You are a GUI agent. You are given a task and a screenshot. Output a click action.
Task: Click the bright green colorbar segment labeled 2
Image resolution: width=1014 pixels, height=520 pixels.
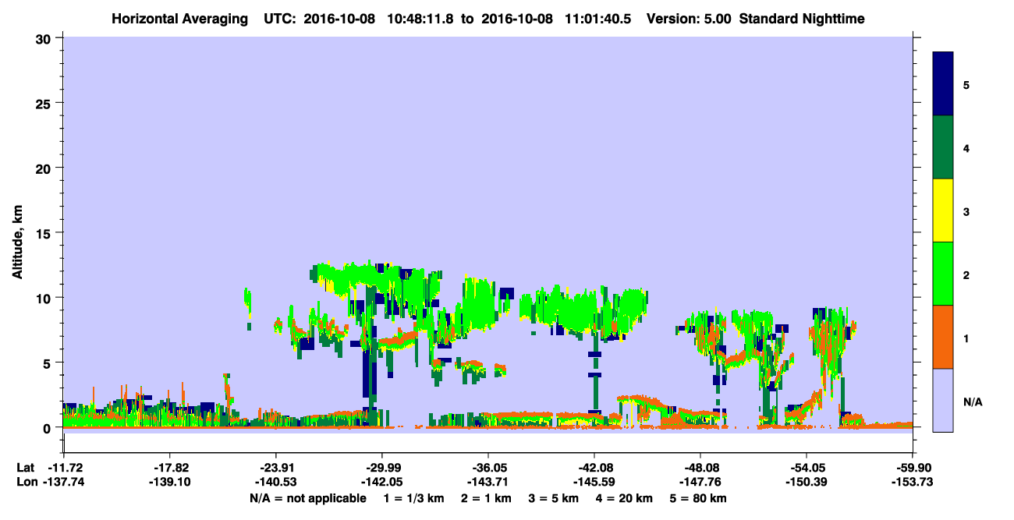point(943,274)
